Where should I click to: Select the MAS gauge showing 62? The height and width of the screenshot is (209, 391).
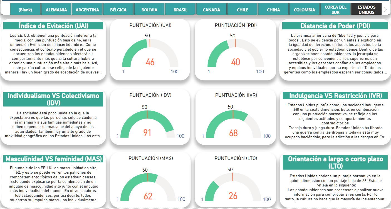coord(148,196)
